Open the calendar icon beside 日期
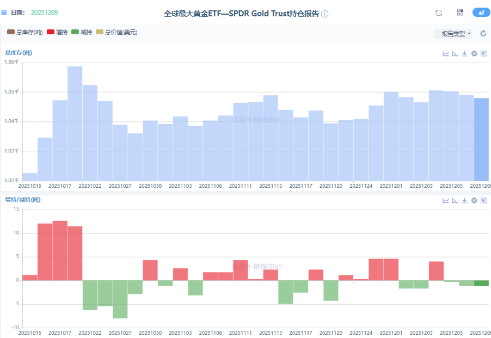The width and height of the screenshot is (491, 338). [x=4, y=13]
